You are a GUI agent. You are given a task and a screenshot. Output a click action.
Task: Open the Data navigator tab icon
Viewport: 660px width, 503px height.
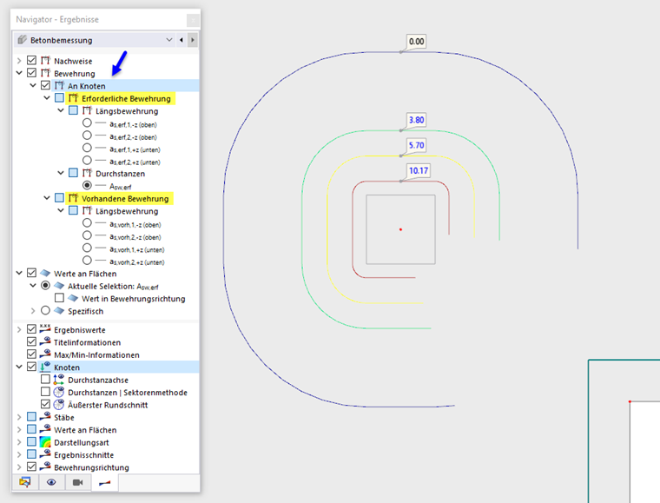(x=25, y=482)
